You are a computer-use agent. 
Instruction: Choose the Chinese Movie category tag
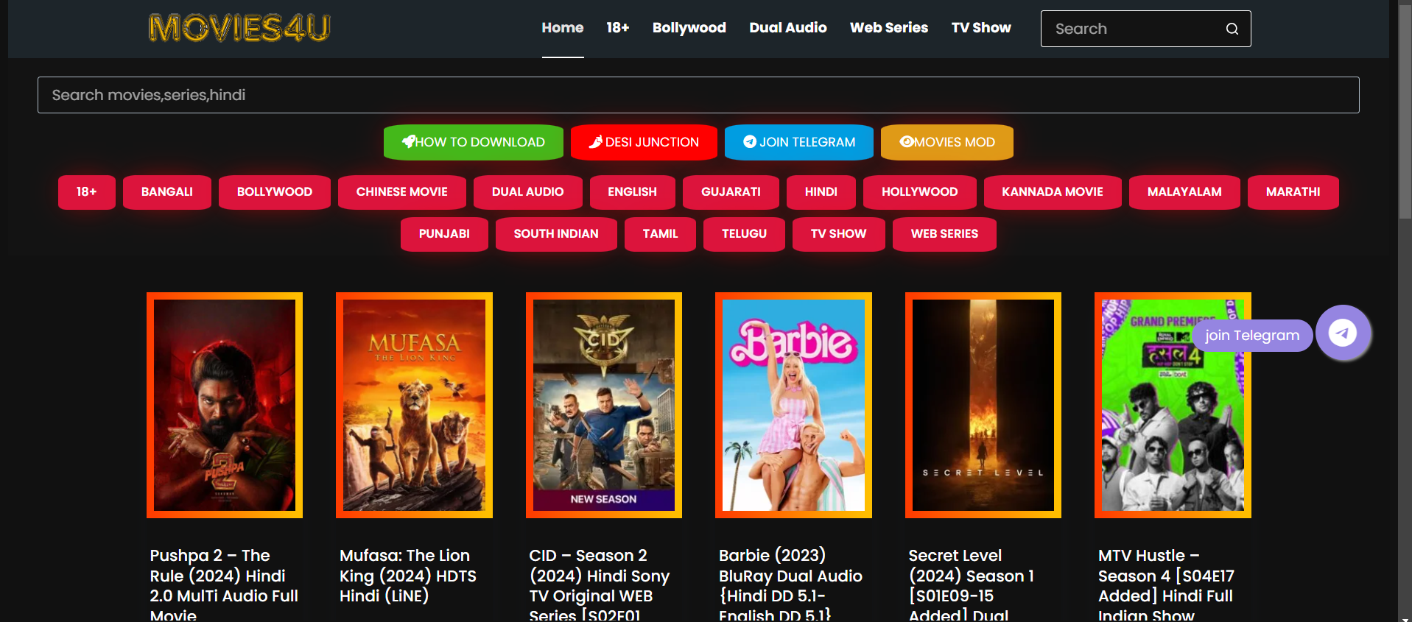[401, 192]
